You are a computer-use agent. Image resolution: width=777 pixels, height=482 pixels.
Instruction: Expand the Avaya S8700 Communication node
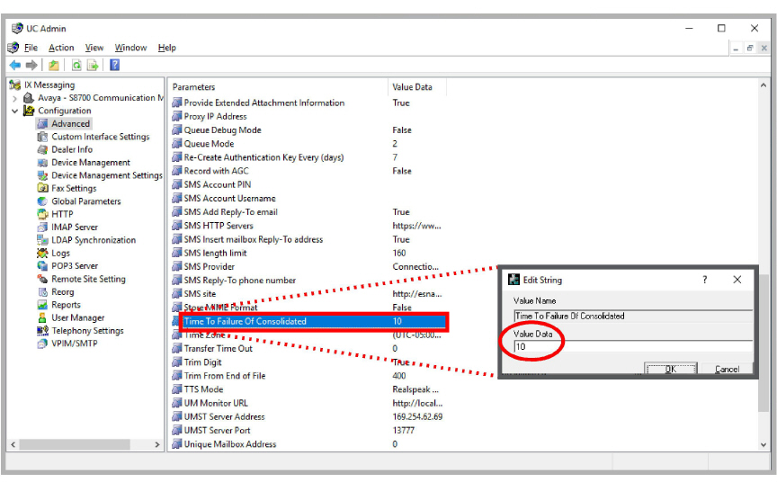tap(15, 98)
